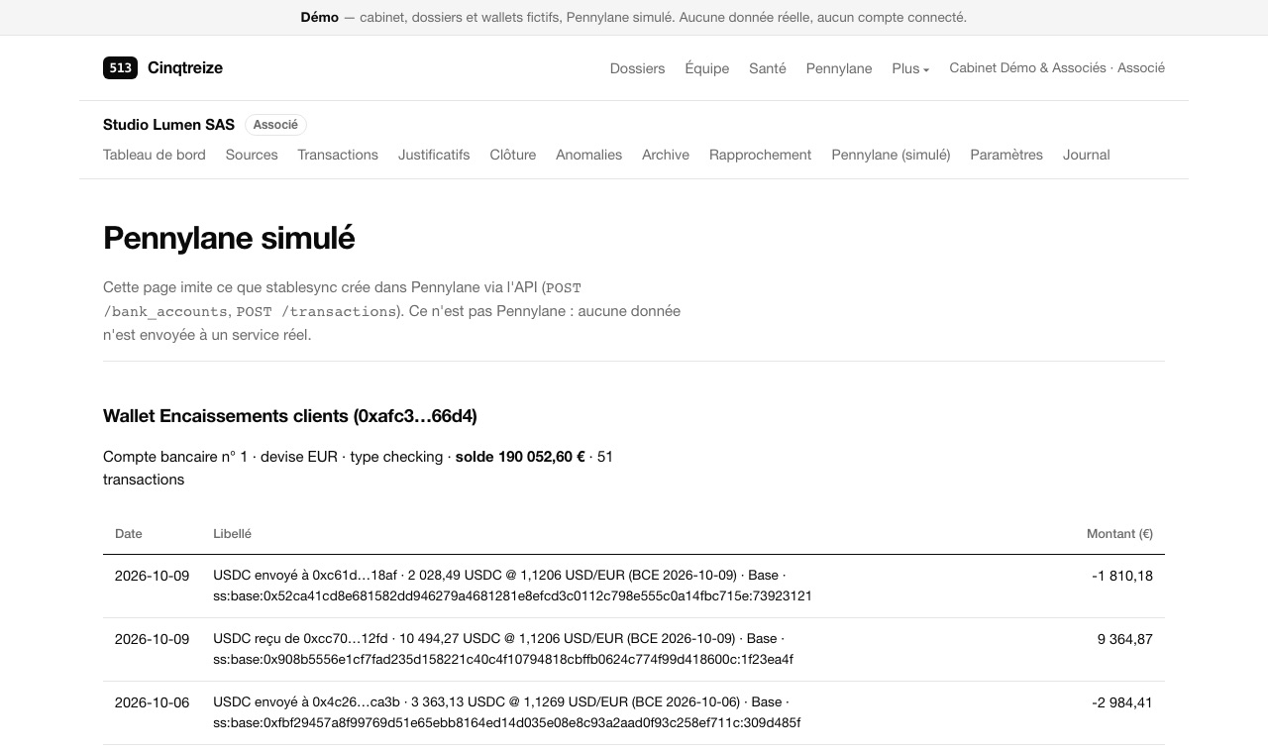Viewport: 1268px width, 753px height.
Task: Click the amount -1 810,18
Action: (x=1122, y=576)
